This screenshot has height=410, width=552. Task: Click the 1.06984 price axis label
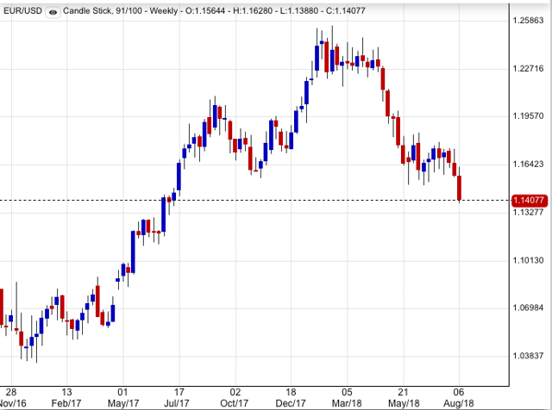click(x=529, y=308)
